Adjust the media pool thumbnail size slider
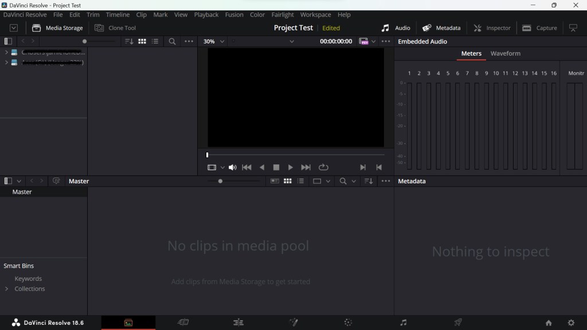The height and width of the screenshot is (330, 587). [221, 181]
